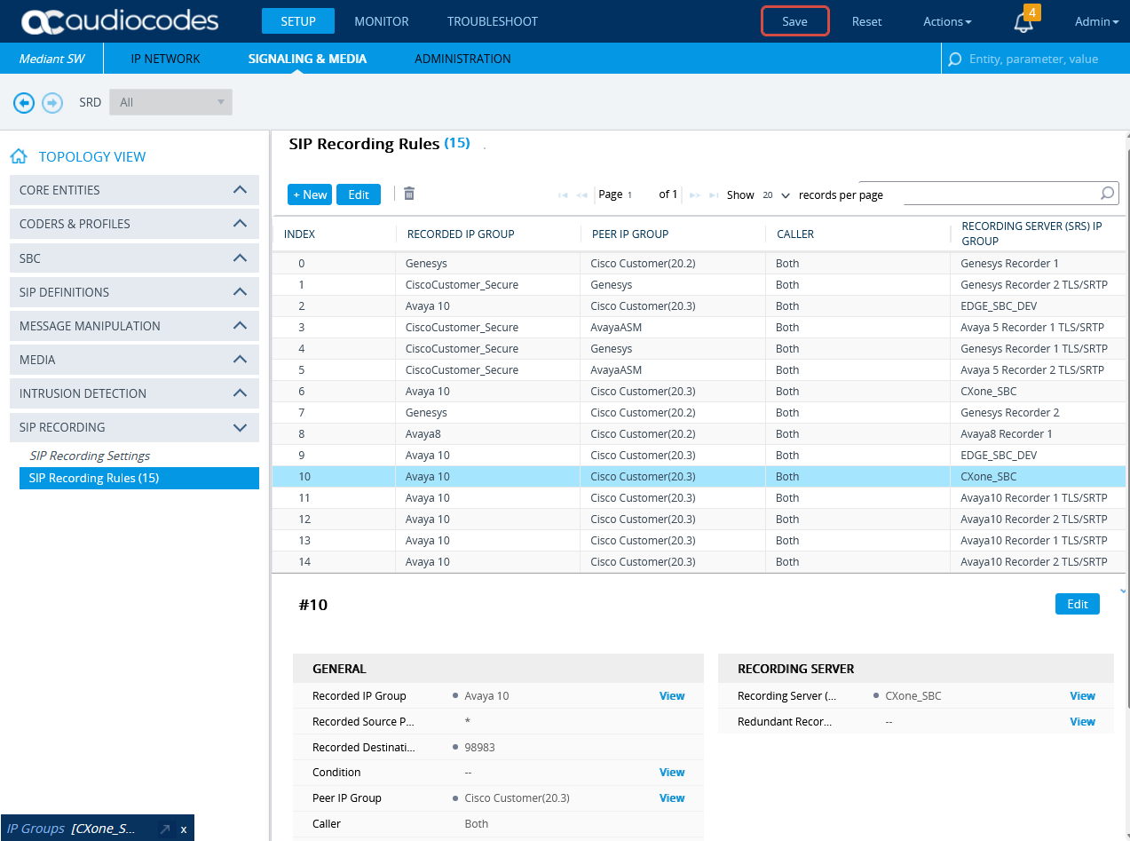View the Recording Server details
Viewport: 1130px width, 841px height.
(1083, 696)
